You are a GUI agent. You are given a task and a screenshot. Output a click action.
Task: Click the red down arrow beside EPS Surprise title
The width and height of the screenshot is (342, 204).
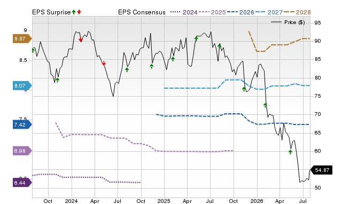coord(79,12)
